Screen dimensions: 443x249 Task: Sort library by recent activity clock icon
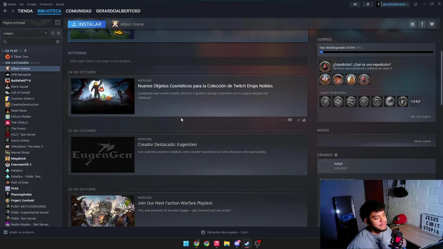[x=53, y=33]
